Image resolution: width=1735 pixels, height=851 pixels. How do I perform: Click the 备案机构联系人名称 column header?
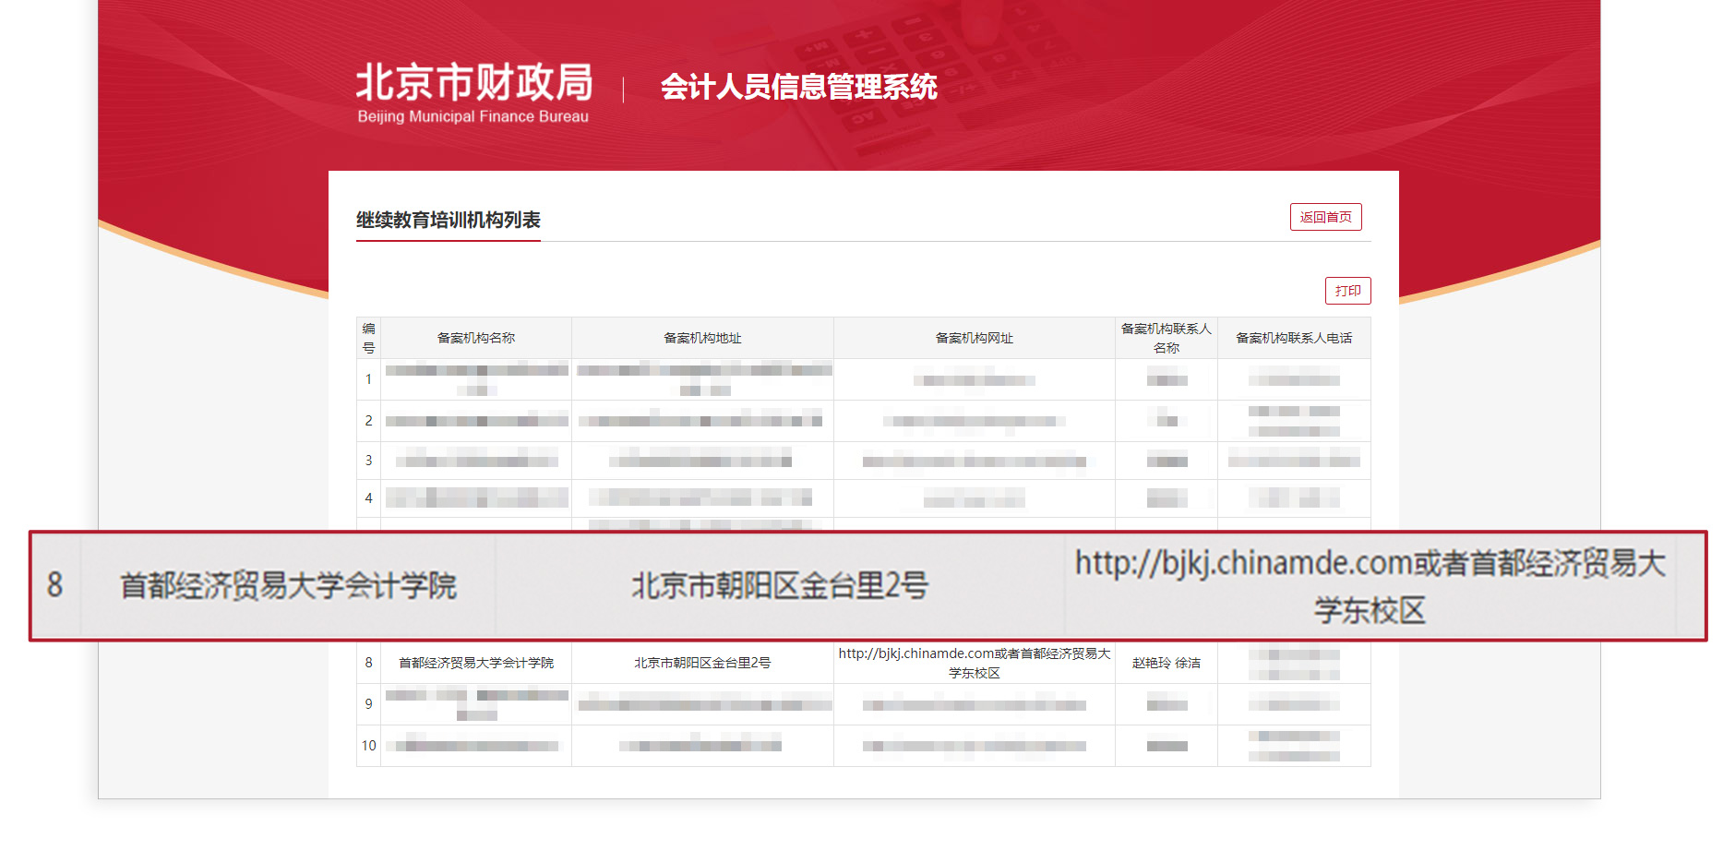pos(1166,337)
